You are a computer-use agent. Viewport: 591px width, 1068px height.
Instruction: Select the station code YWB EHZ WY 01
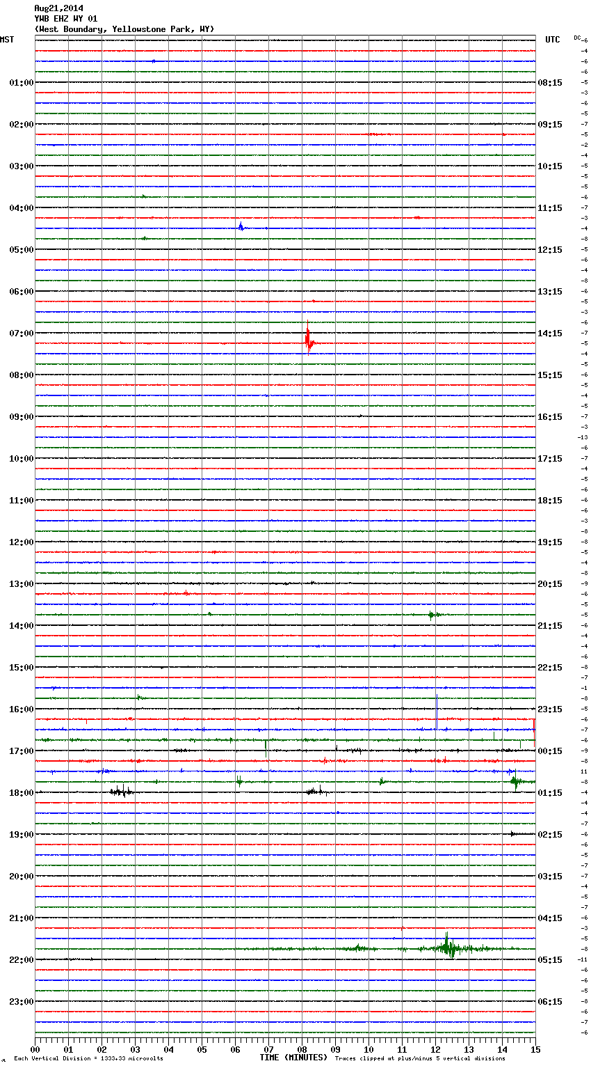(x=66, y=19)
